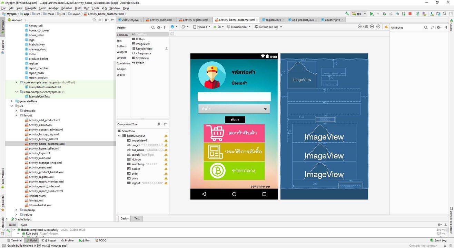Expand the Gradle Scripts node
The image size is (454, 248).
point(7,219)
